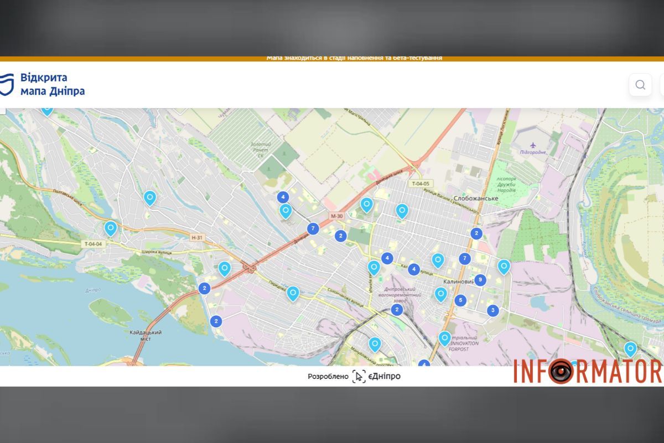The height and width of the screenshot is (443, 664).
Task: Select the pin at the highway interchange loop
Action: point(224,269)
